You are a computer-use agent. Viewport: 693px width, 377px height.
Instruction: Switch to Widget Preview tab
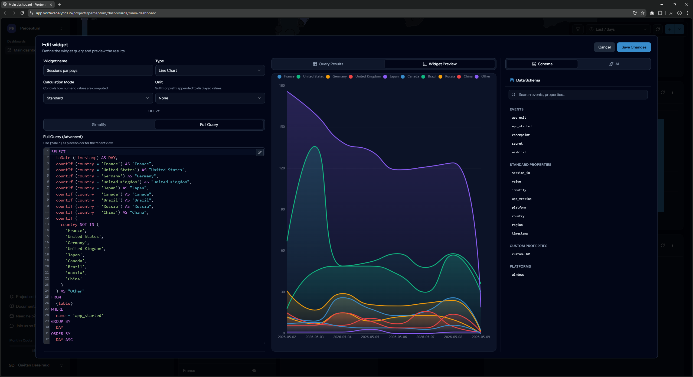pos(440,64)
